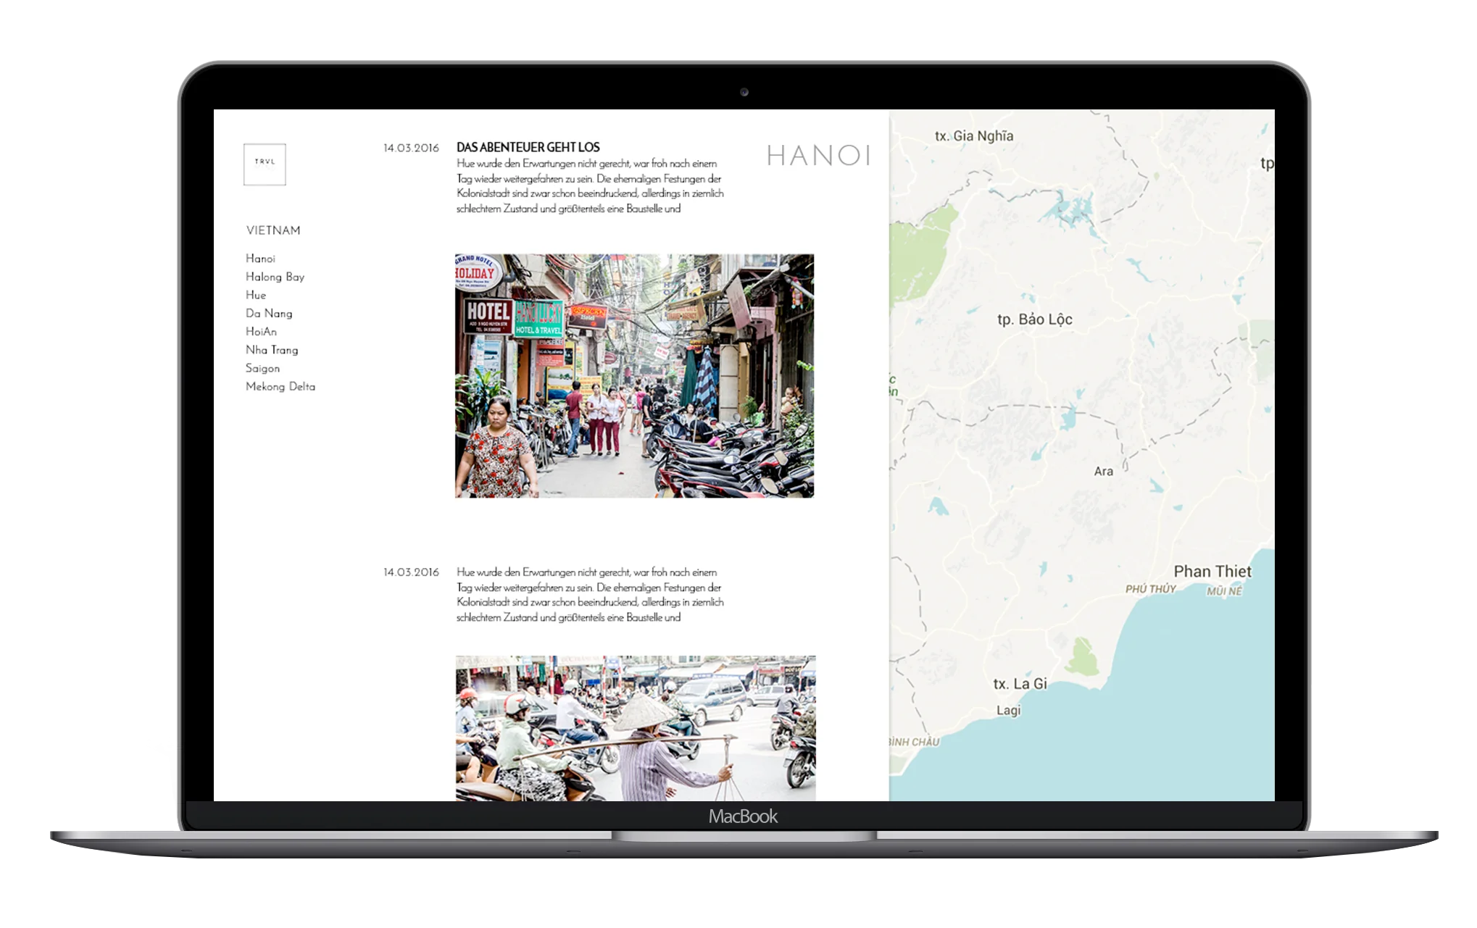1477x928 pixels.
Task: Click tx. La Gi on the map
Action: pyautogui.click(x=1020, y=683)
